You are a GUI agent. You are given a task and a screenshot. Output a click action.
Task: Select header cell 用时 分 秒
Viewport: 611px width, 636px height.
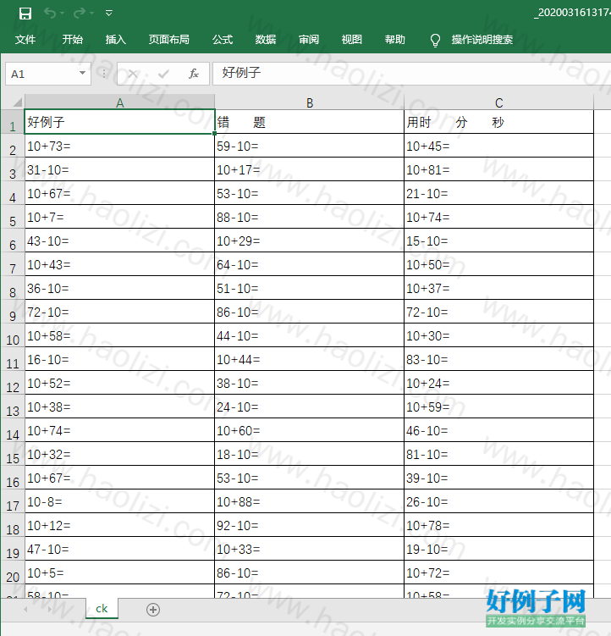click(x=498, y=122)
